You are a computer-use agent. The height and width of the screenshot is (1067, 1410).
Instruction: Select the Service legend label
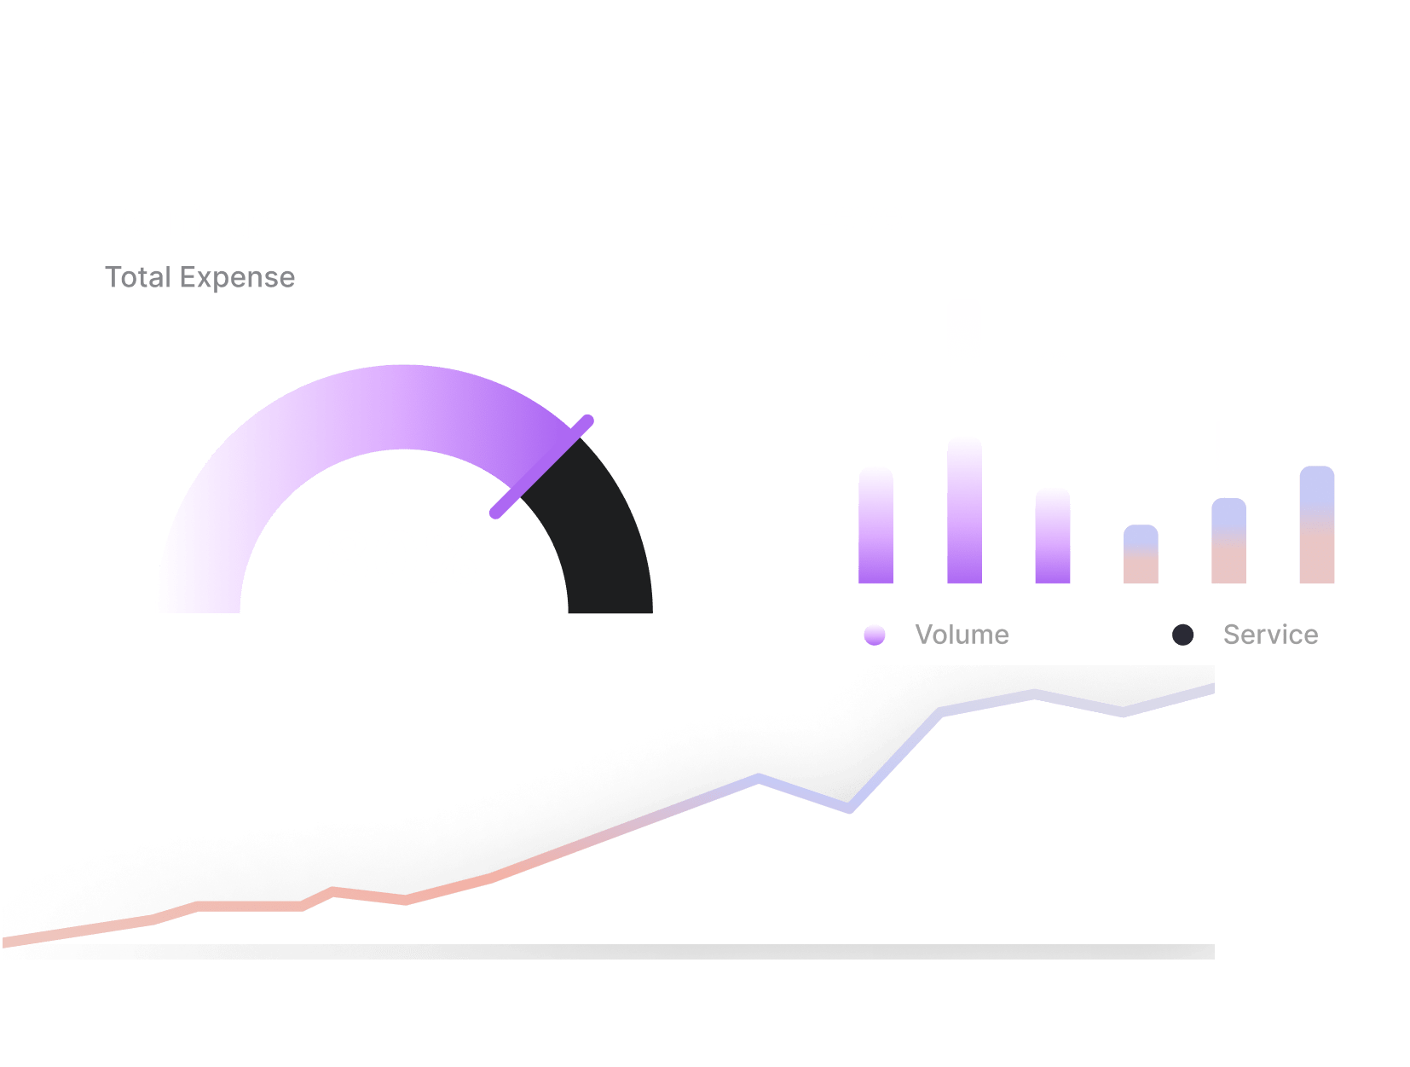click(1270, 635)
